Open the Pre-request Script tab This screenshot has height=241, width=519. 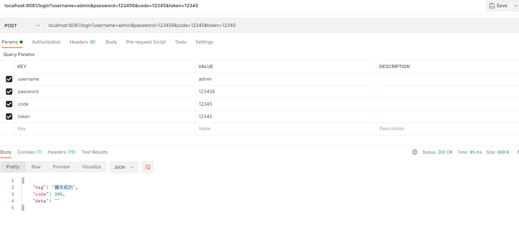pyautogui.click(x=146, y=42)
